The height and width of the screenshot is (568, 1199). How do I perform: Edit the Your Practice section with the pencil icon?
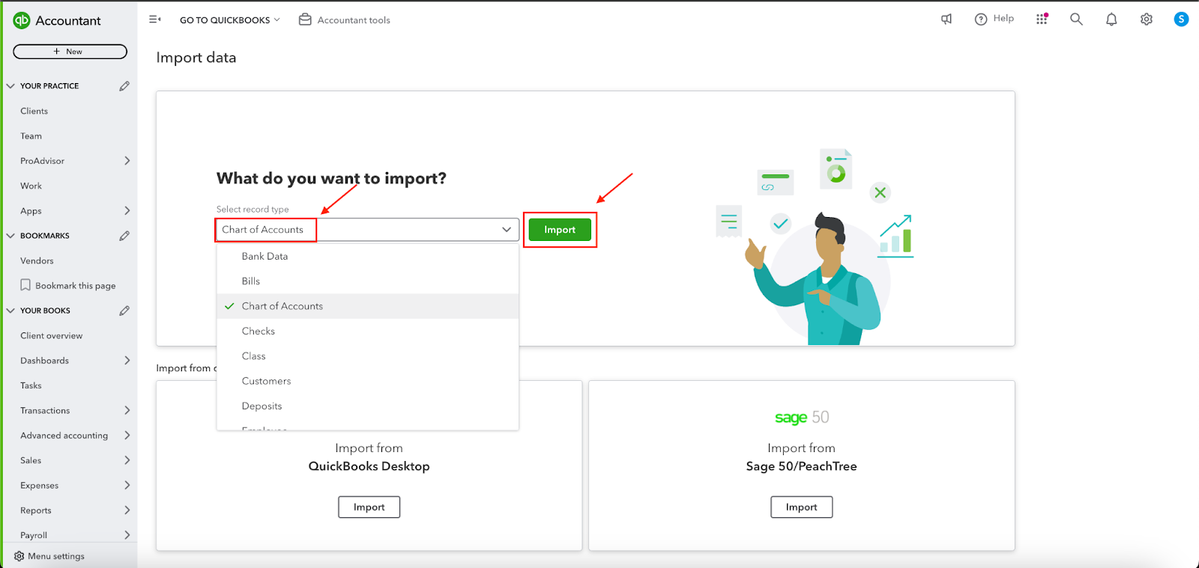pos(124,86)
